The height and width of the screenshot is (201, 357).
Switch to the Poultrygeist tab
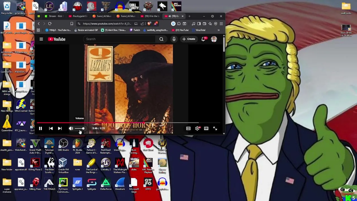pos(78,16)
